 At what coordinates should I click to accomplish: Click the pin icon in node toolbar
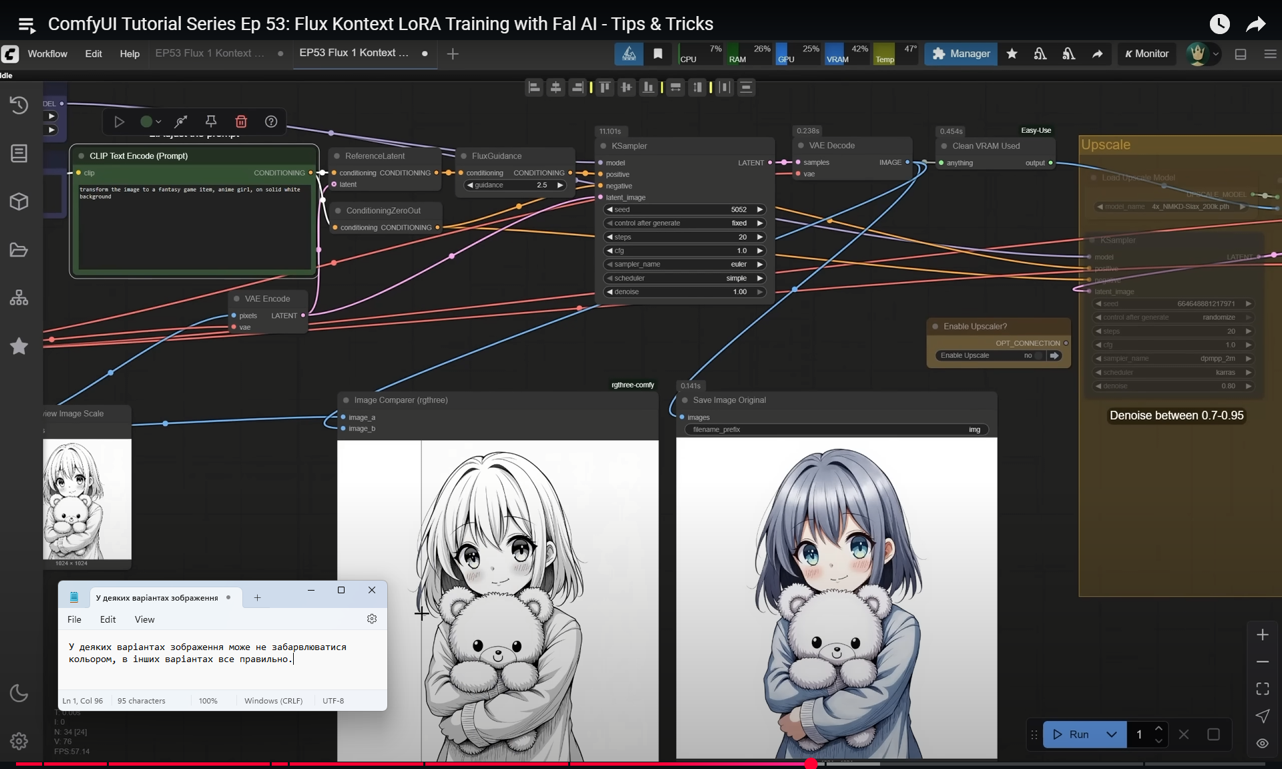click(211, 122)
